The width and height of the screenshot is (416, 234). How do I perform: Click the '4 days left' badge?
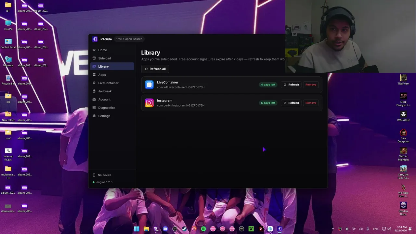pyautogui.click(x=268, y=84)
